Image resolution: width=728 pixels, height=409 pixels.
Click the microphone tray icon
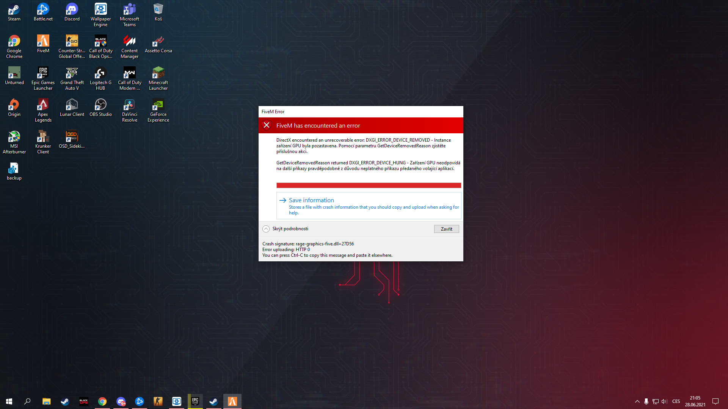tap(646, 401)
